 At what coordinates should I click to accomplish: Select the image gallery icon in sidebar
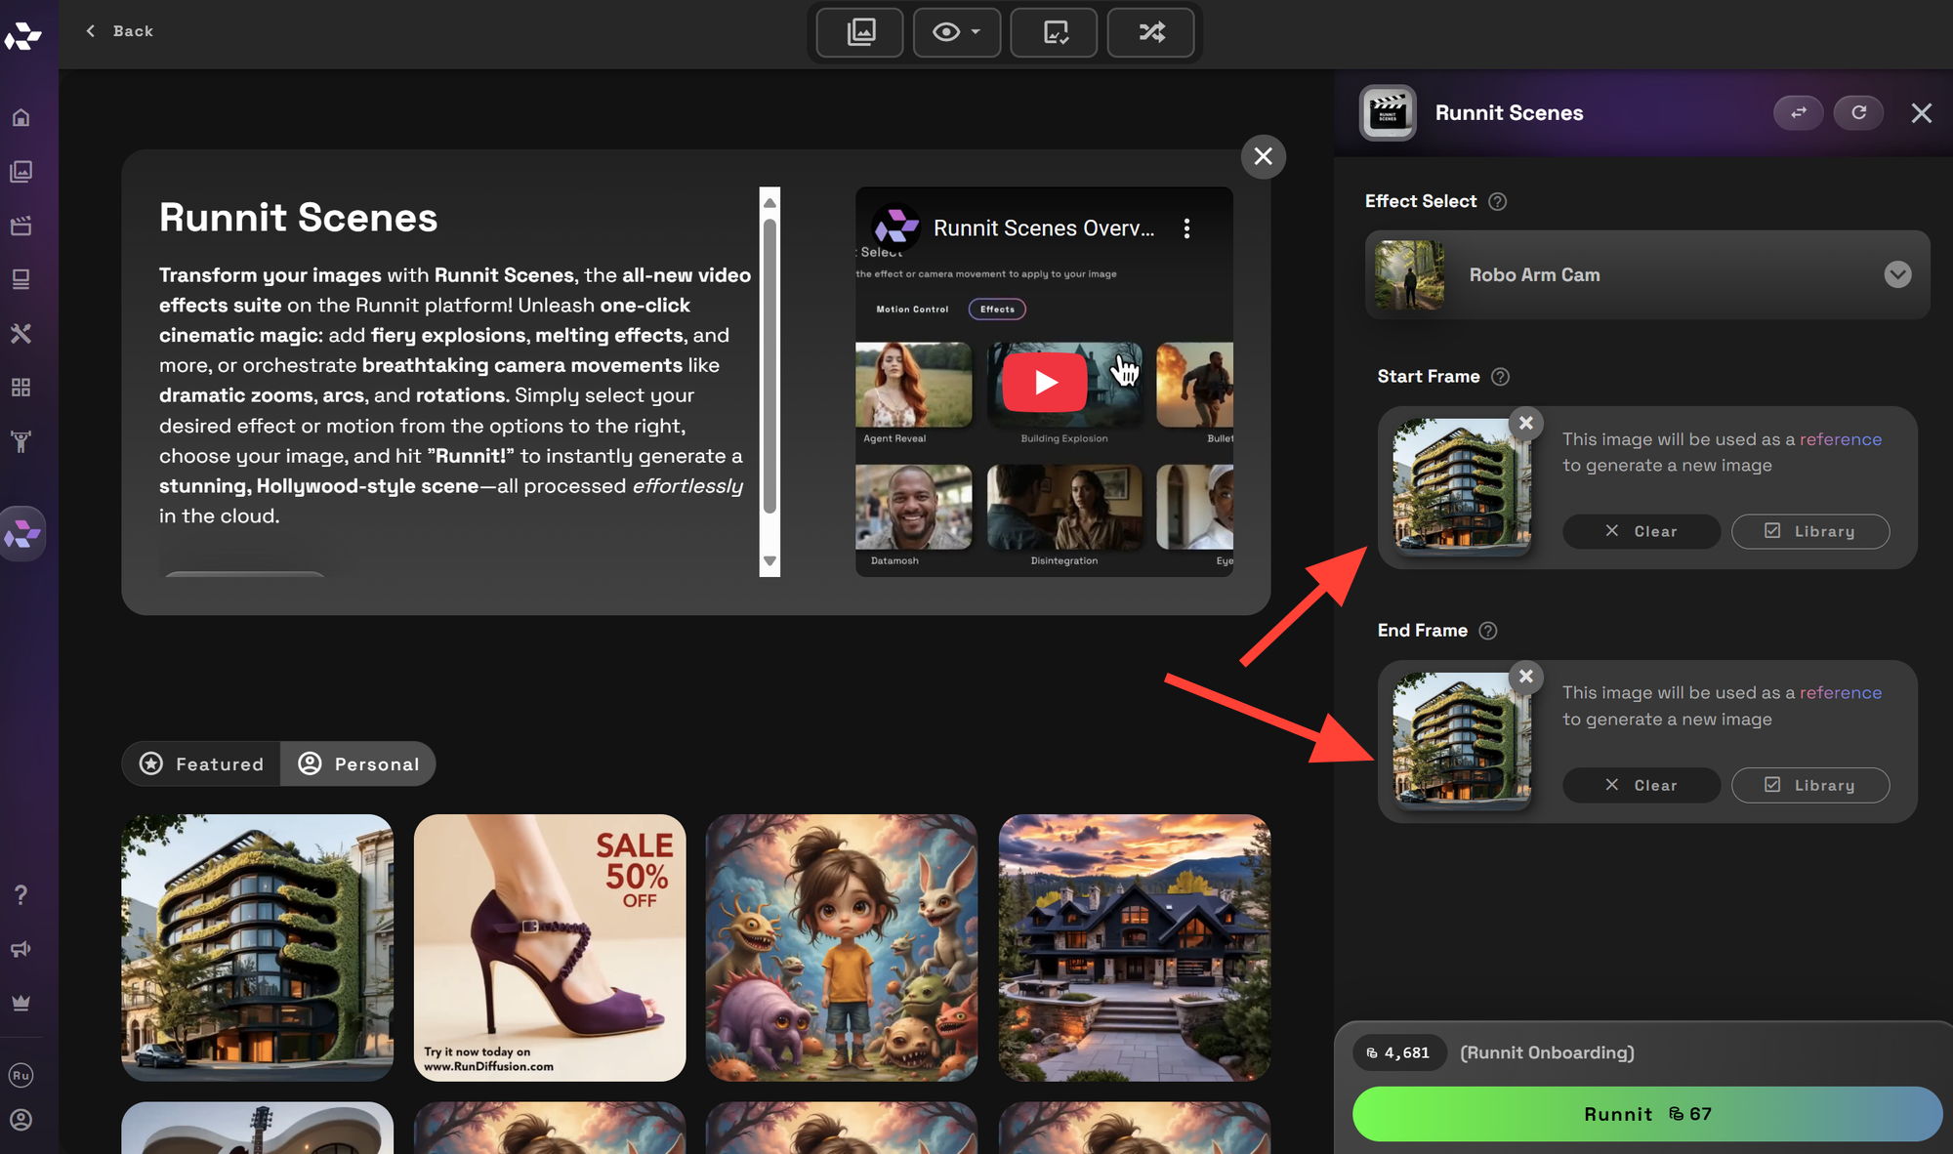(x=21, y=171)
